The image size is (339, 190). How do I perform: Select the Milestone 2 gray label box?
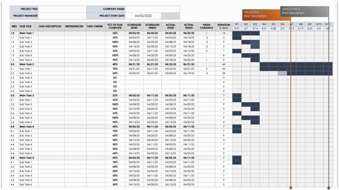(304, 12)
